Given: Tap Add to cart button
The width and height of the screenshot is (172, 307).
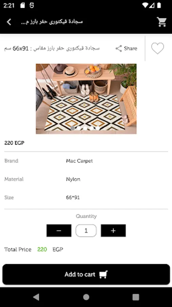Looking at the screenshot, I should click(x=86, y=274).
